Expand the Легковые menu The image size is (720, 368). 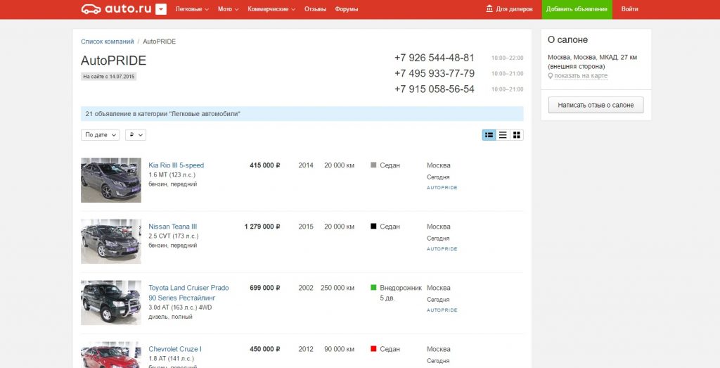192,9
